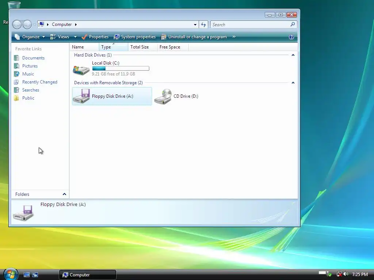
Task: Click the Documents folder icon
Action: 16,58
